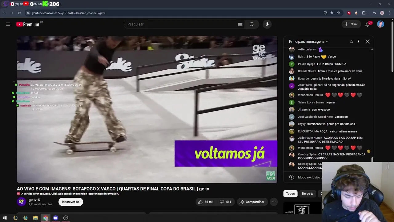394x222 pixels.
Task: Click the Paullo Dyego chat author name
Action: (x=307, y=64)
